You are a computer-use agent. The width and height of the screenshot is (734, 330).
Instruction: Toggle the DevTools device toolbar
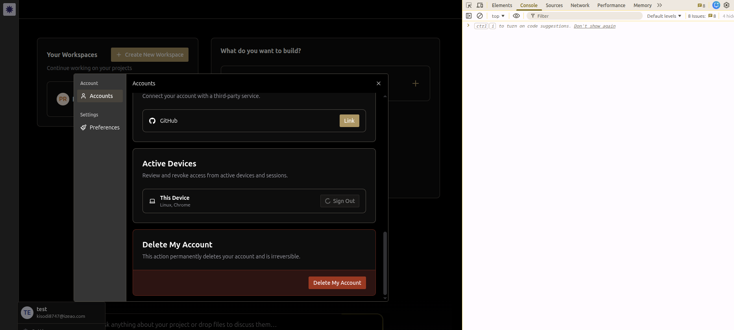coord(480,5)
